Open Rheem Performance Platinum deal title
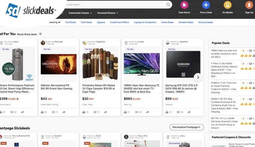This screenshot has height=147, width=255. [x=17, y=89]
